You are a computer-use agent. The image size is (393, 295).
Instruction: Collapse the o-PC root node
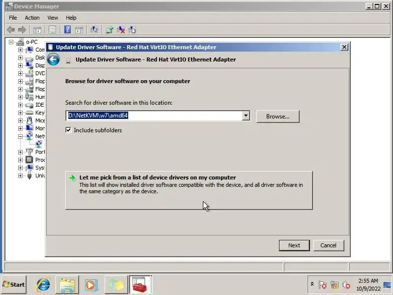tap(11, 42)
